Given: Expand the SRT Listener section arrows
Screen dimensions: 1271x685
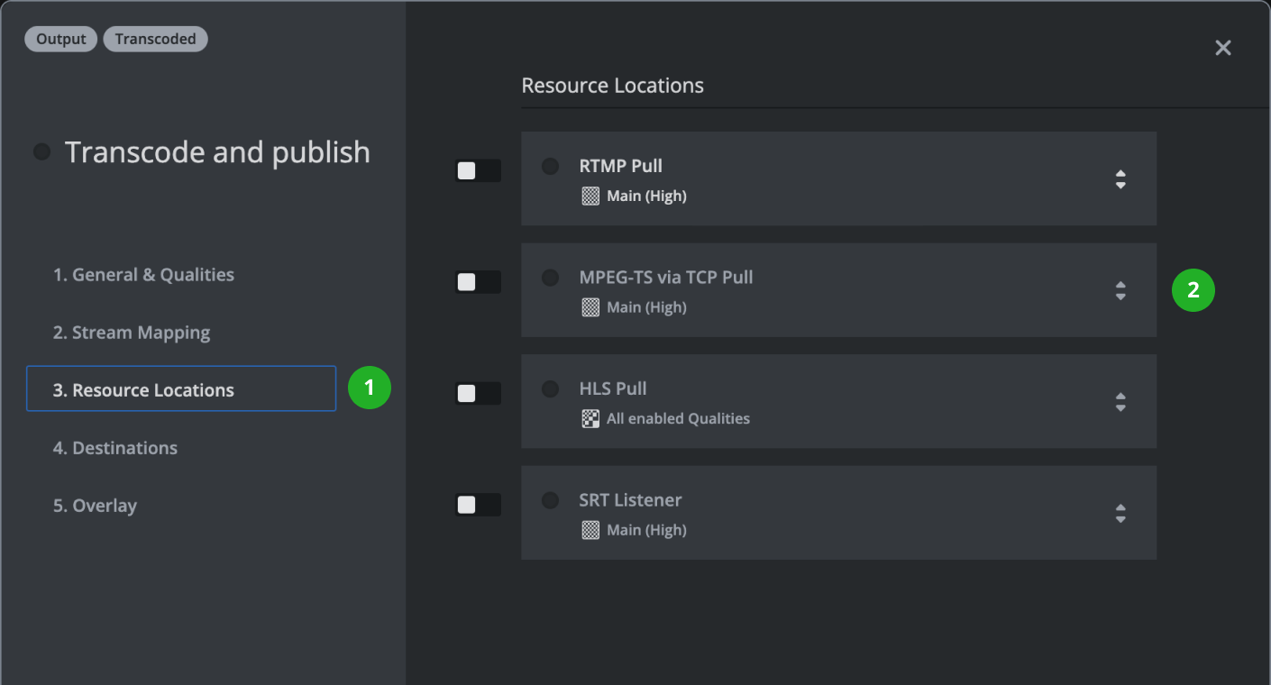Looking at the screenshot, I should (1120, 514).
